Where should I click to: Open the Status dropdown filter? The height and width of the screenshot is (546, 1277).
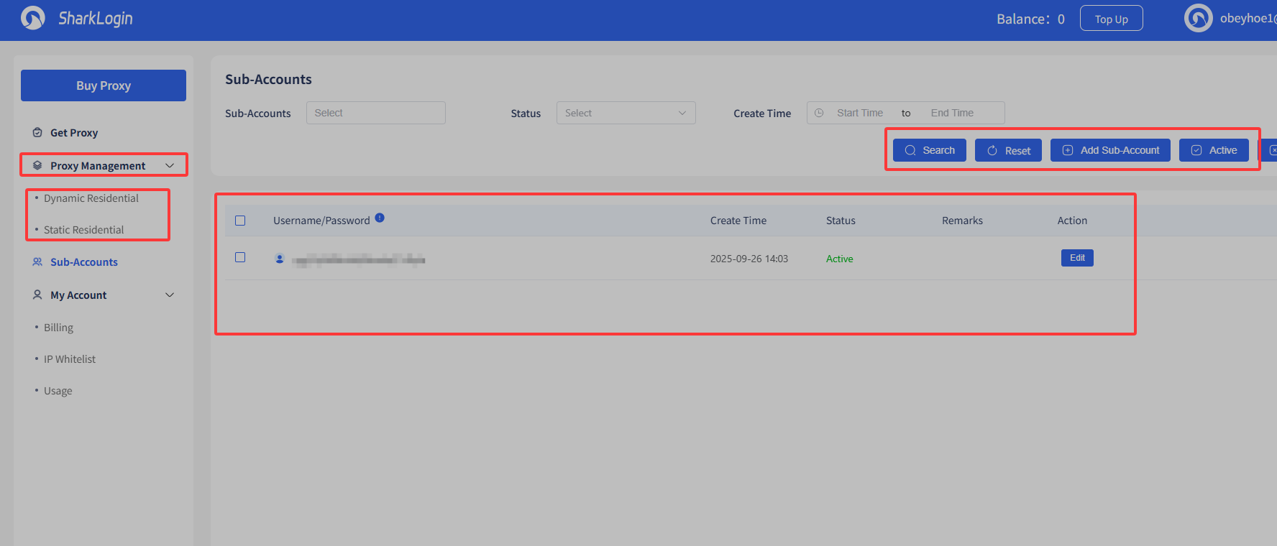click(x=626, y=113)
